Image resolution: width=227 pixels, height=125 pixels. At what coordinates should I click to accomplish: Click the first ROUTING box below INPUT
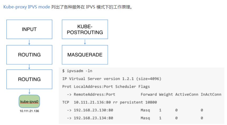point(29,55)
